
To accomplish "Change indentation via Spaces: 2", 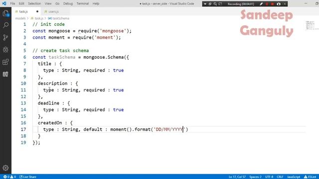I will [255, 177].
